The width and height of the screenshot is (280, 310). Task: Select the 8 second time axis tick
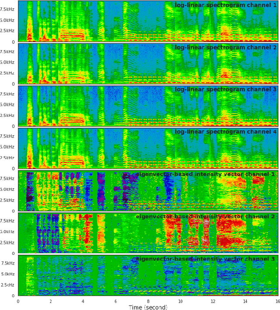pos(148,301)
